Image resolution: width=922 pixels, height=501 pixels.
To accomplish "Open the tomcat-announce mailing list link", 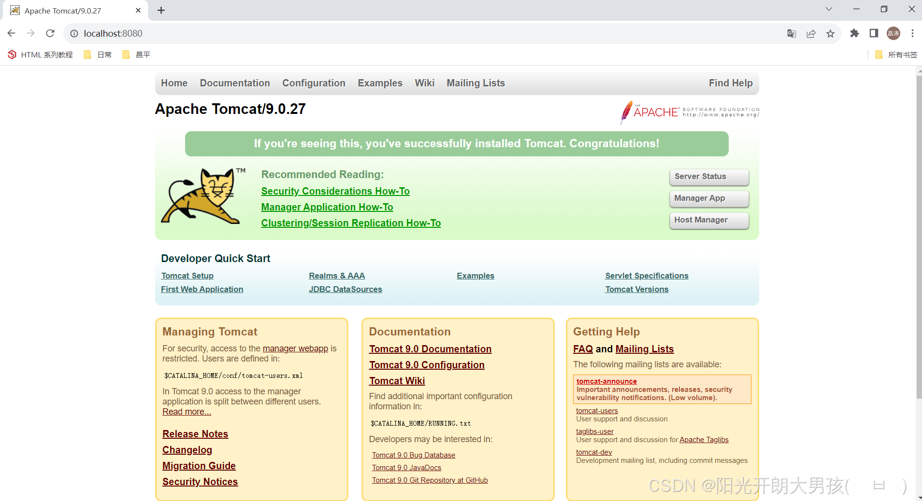I will [x=606, y=381].
